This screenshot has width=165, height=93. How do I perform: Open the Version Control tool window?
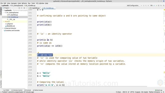17,90
